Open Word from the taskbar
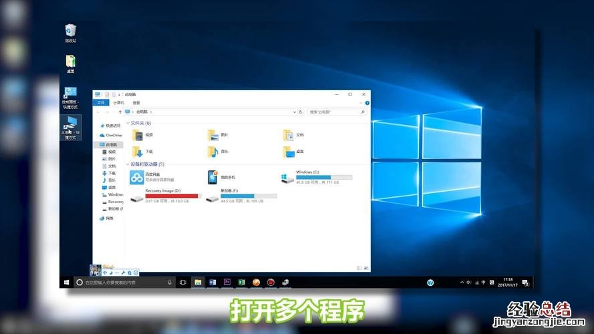The width and height of the screenshot is (594, 334). click(x=212, y=283)
